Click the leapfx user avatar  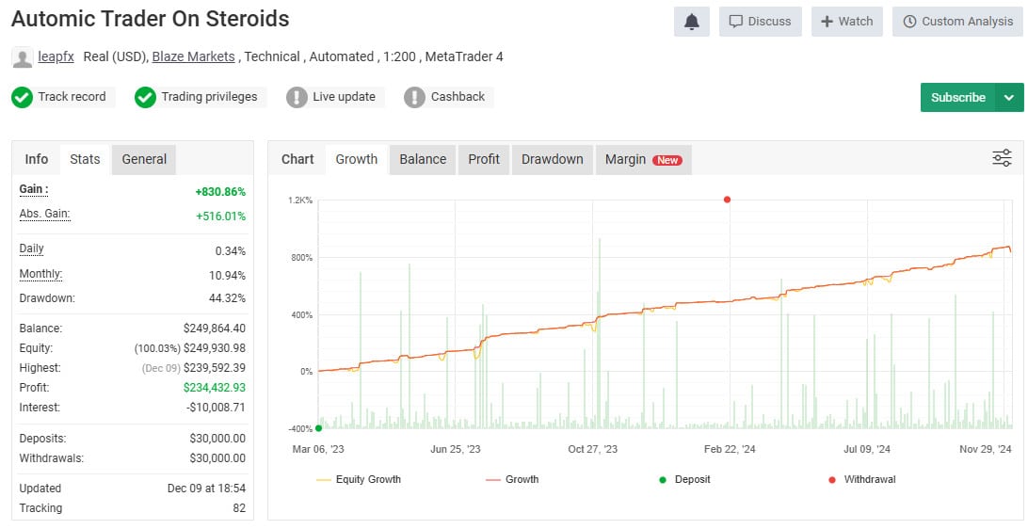[23, 57]
